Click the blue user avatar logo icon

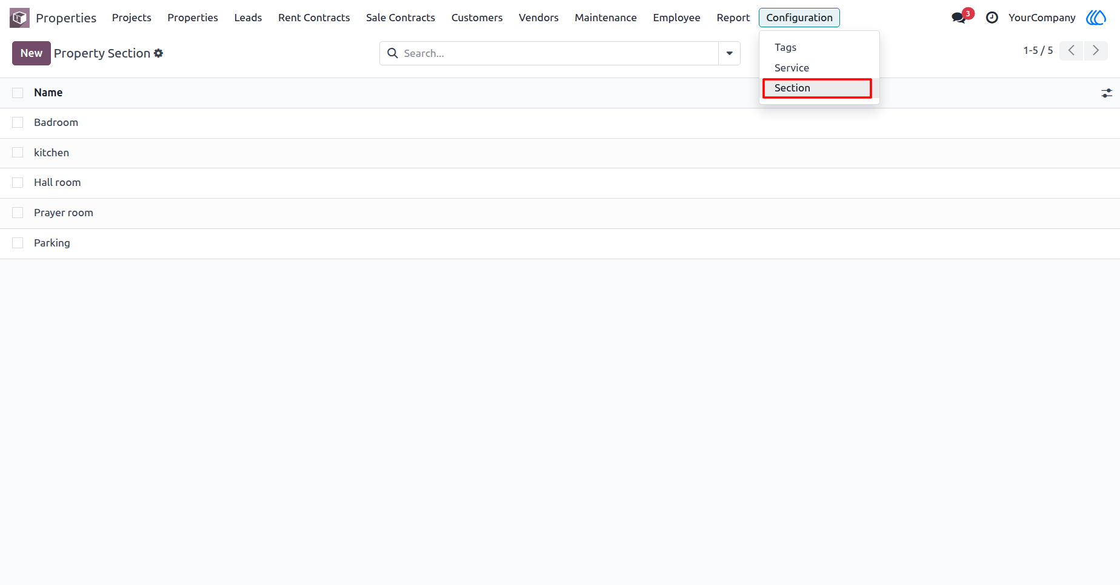pos(1096,18)
